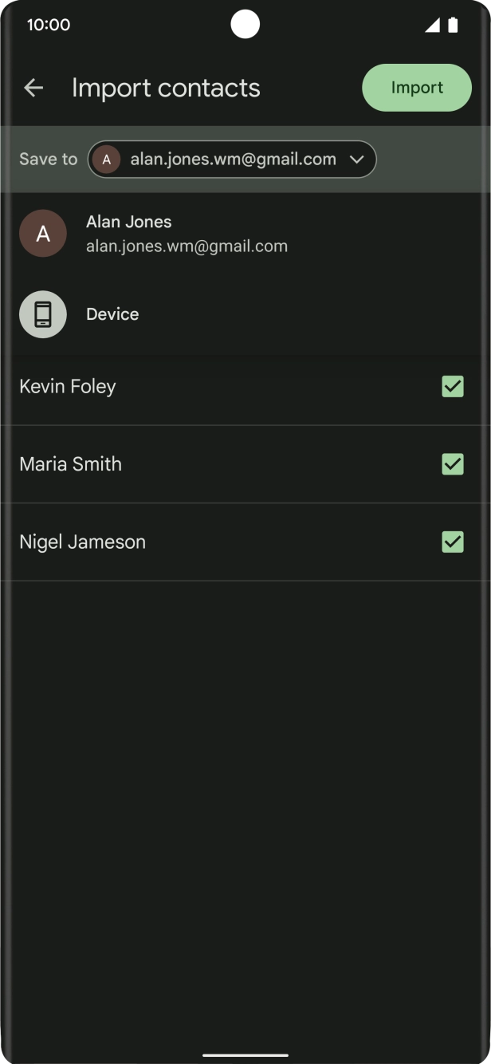
Task: Uncheck Nigel Jameson checkbox
Action: [x=452, y=542]
